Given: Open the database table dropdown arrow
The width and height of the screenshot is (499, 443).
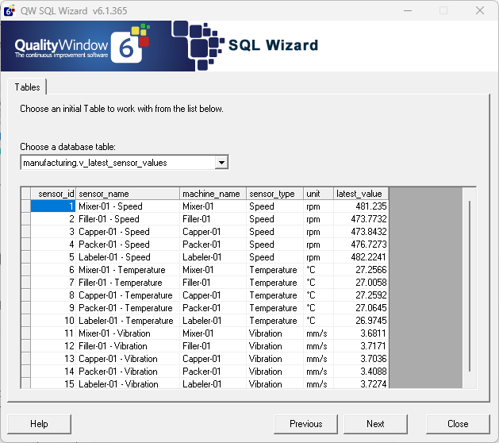Looking at the screenshot, I should pos(221,163).
